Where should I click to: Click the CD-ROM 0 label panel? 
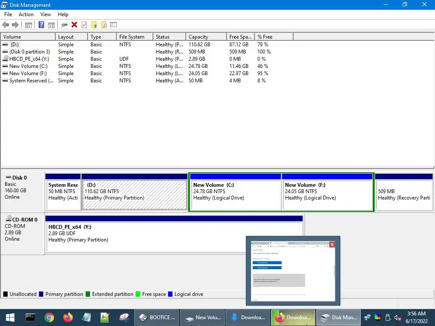tap(23, 234)
